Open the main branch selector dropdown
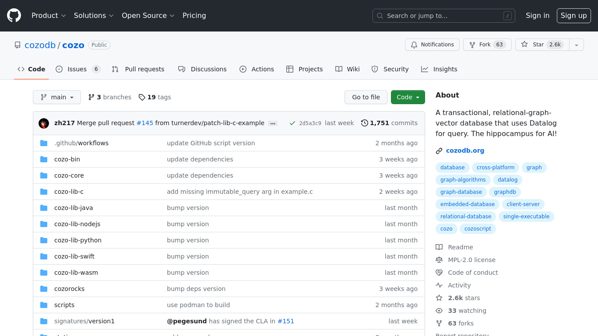 coord(57,97)
